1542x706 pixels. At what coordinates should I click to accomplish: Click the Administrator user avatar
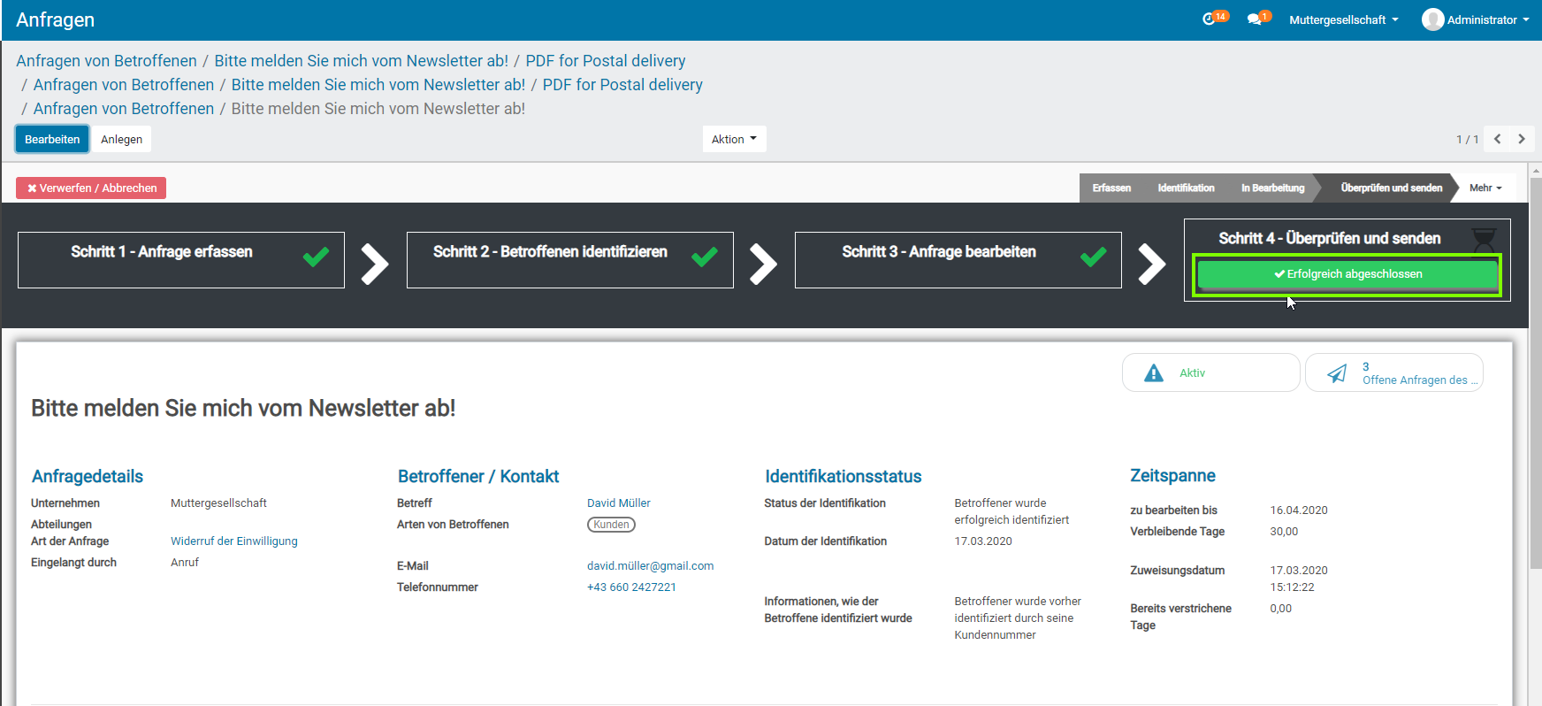coord(1432,19)
